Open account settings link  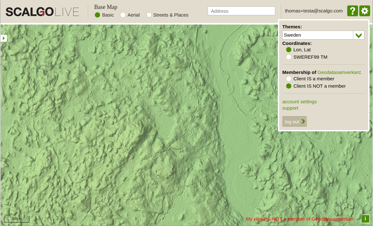tap(299, 102)
